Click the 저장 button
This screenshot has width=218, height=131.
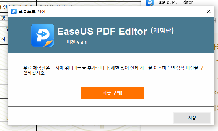[192, 118]
